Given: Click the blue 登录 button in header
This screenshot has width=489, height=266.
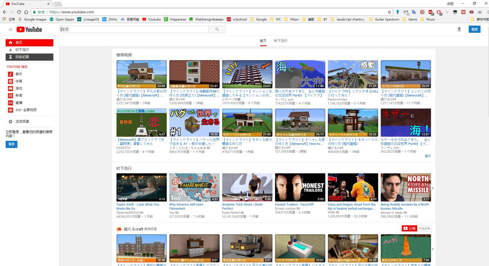Looking at the screenshot, I should 474,29.
